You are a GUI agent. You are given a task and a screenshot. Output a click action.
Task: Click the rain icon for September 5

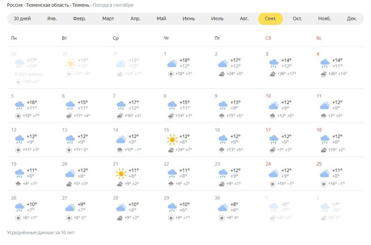click(19, 106)
